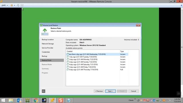
Task: Select restore point 3 days ago Sunday 7/22/2018
Action: (x=97, y=62)
